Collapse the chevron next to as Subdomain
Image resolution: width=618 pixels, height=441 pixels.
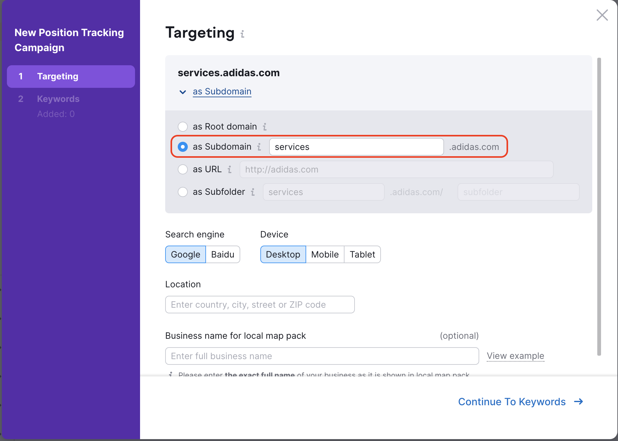pyautogui.click(x=182, y=92)
